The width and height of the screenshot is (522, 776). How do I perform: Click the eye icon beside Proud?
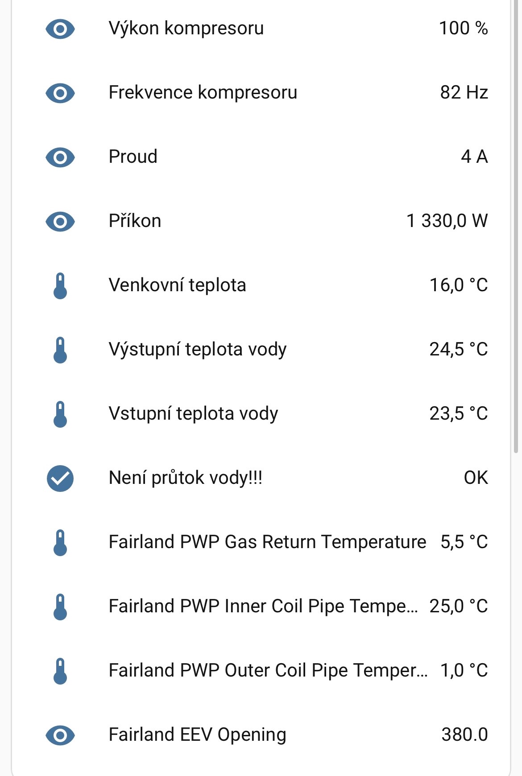(60, 157)
